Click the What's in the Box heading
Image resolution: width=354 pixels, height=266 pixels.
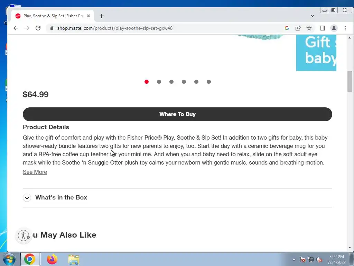61,197
